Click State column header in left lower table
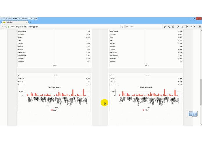202x143 pixels. coord(19,76)
